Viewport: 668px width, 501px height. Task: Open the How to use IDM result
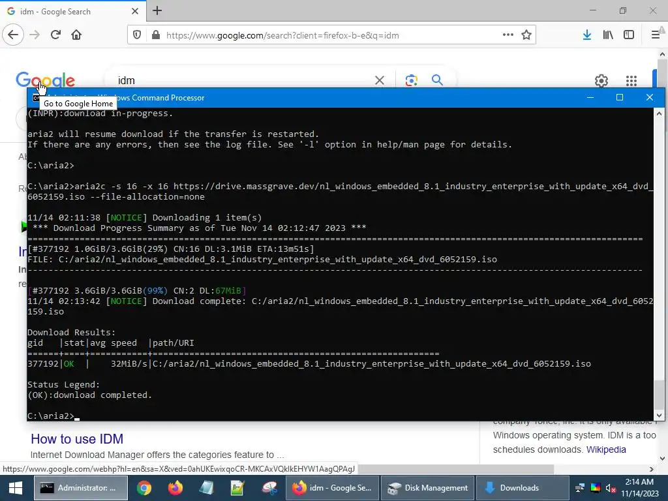[x=77, y=439]
